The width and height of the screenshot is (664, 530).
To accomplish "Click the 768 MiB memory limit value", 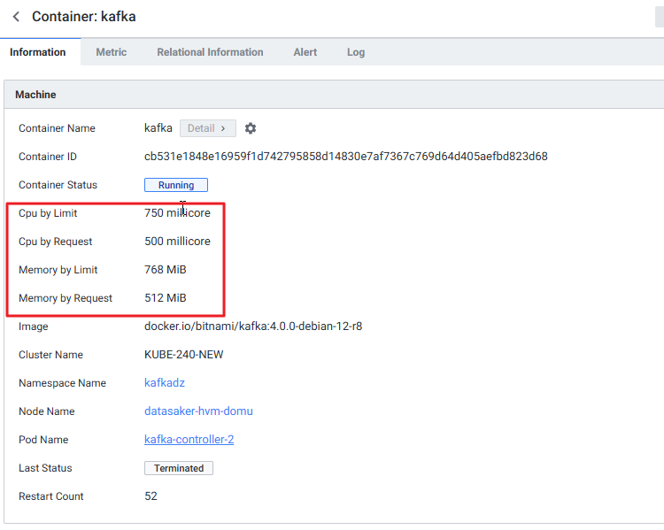I will (166, 270).
